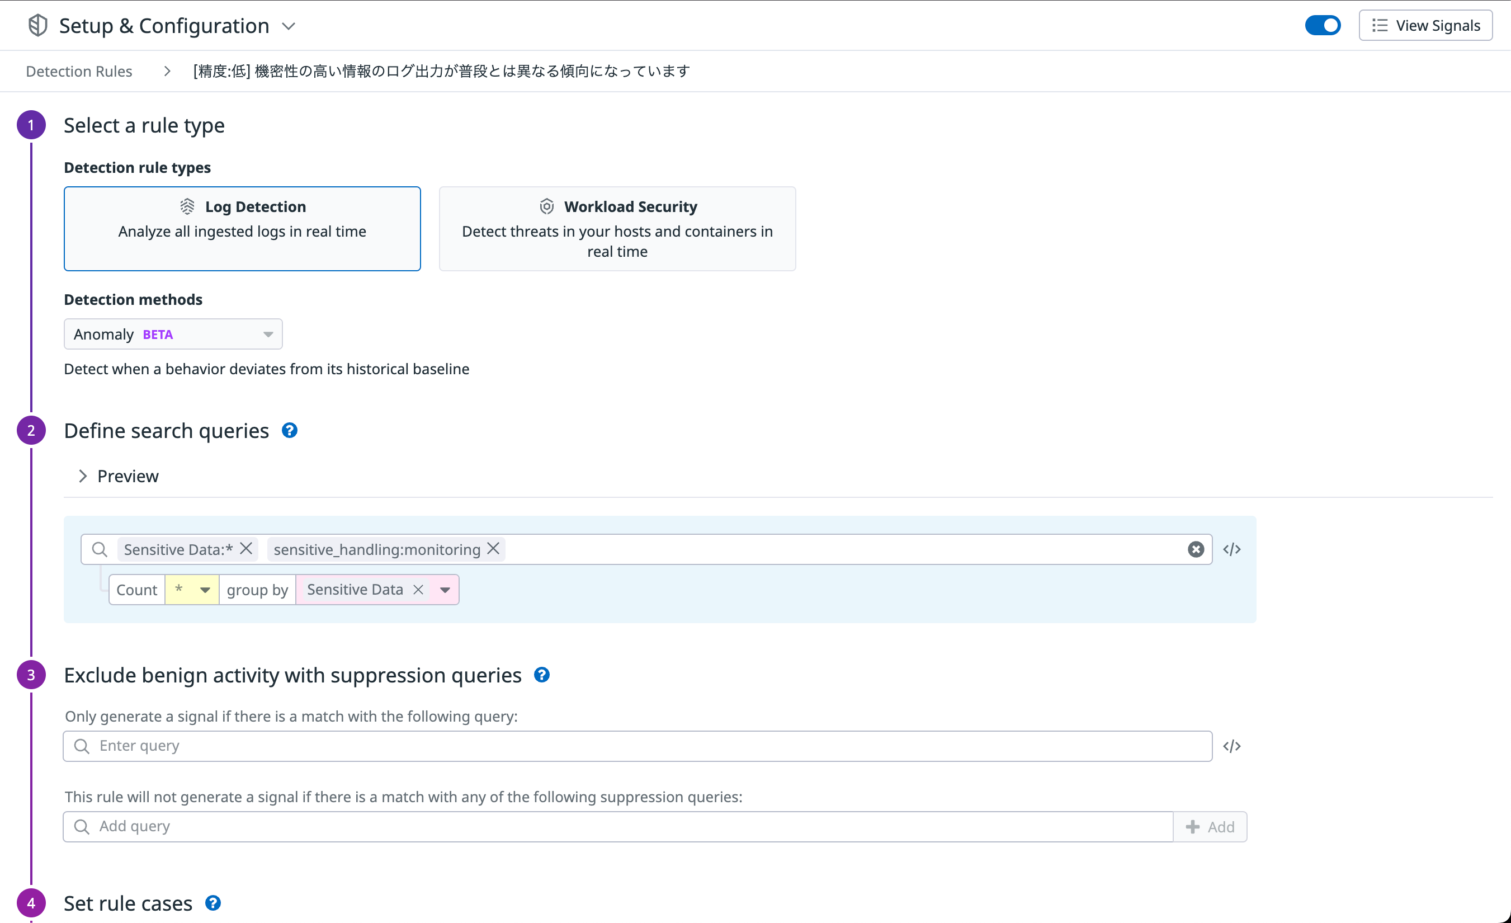Select the Workload Security rule type
This screenshot has height=923, width=1511.
click(x=617, y=228)
